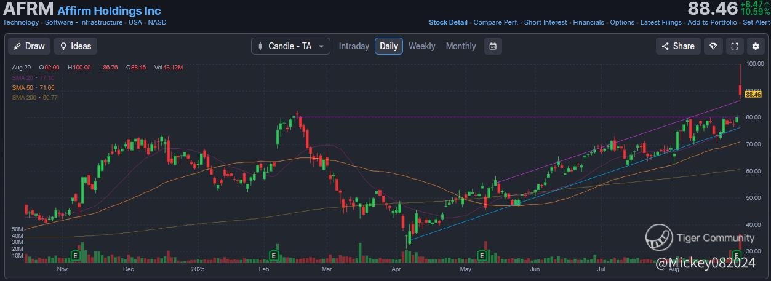
Task: Switch to Intraday timeframe
Action: tap(354, 46)
